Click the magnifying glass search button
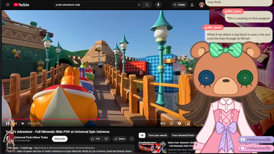The height and width of the screenshot is (154, 274). pos(147,5)
